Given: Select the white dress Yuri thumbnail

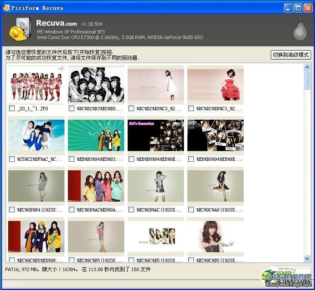Looking at the screenshot, I should point(156,84).
